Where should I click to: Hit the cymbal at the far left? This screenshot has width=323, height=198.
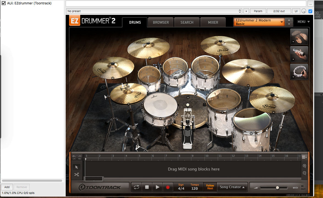click(113, 67)
